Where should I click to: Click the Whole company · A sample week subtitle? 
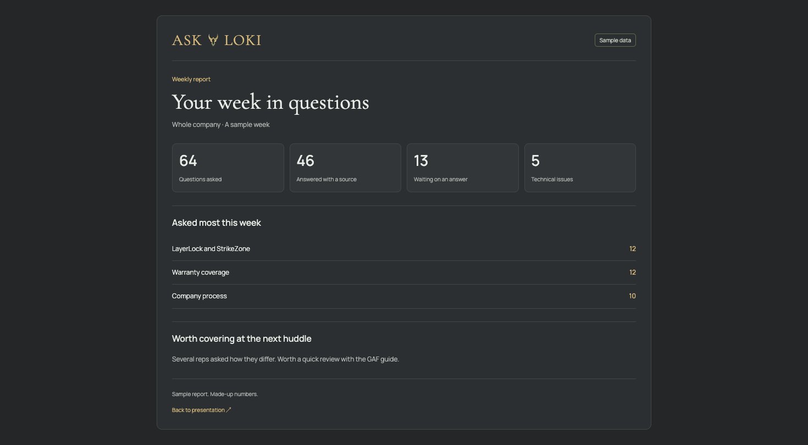pos(221,125)
